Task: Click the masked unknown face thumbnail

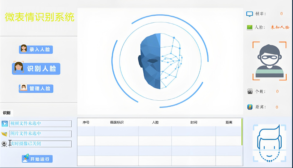Action: click(269, 61)
